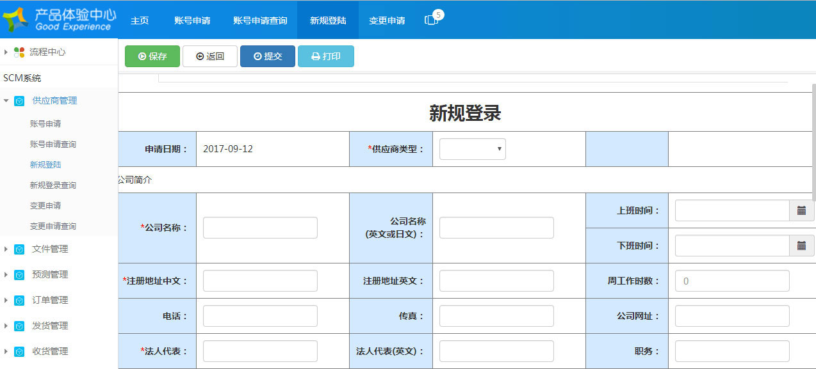Go to the 主页 tab
The width and height of the screenshot is (816, 369).
click(x=140, y=20)
